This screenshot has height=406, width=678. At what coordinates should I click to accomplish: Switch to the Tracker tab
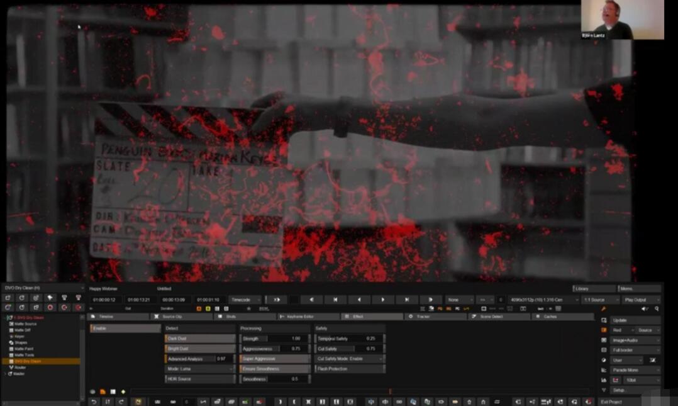pyautogui.click(x=436, y=317)
